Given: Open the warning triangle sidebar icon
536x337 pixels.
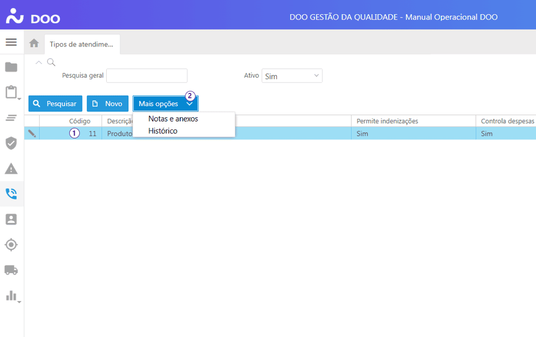Looking at the screenshot, I should pos(11,168).
